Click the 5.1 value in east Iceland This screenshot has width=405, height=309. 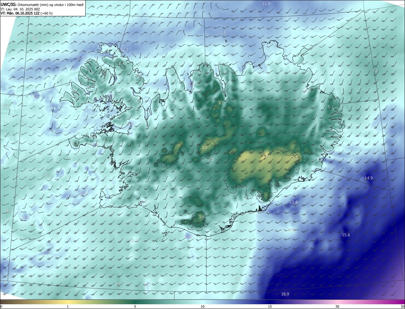(331, 107)
